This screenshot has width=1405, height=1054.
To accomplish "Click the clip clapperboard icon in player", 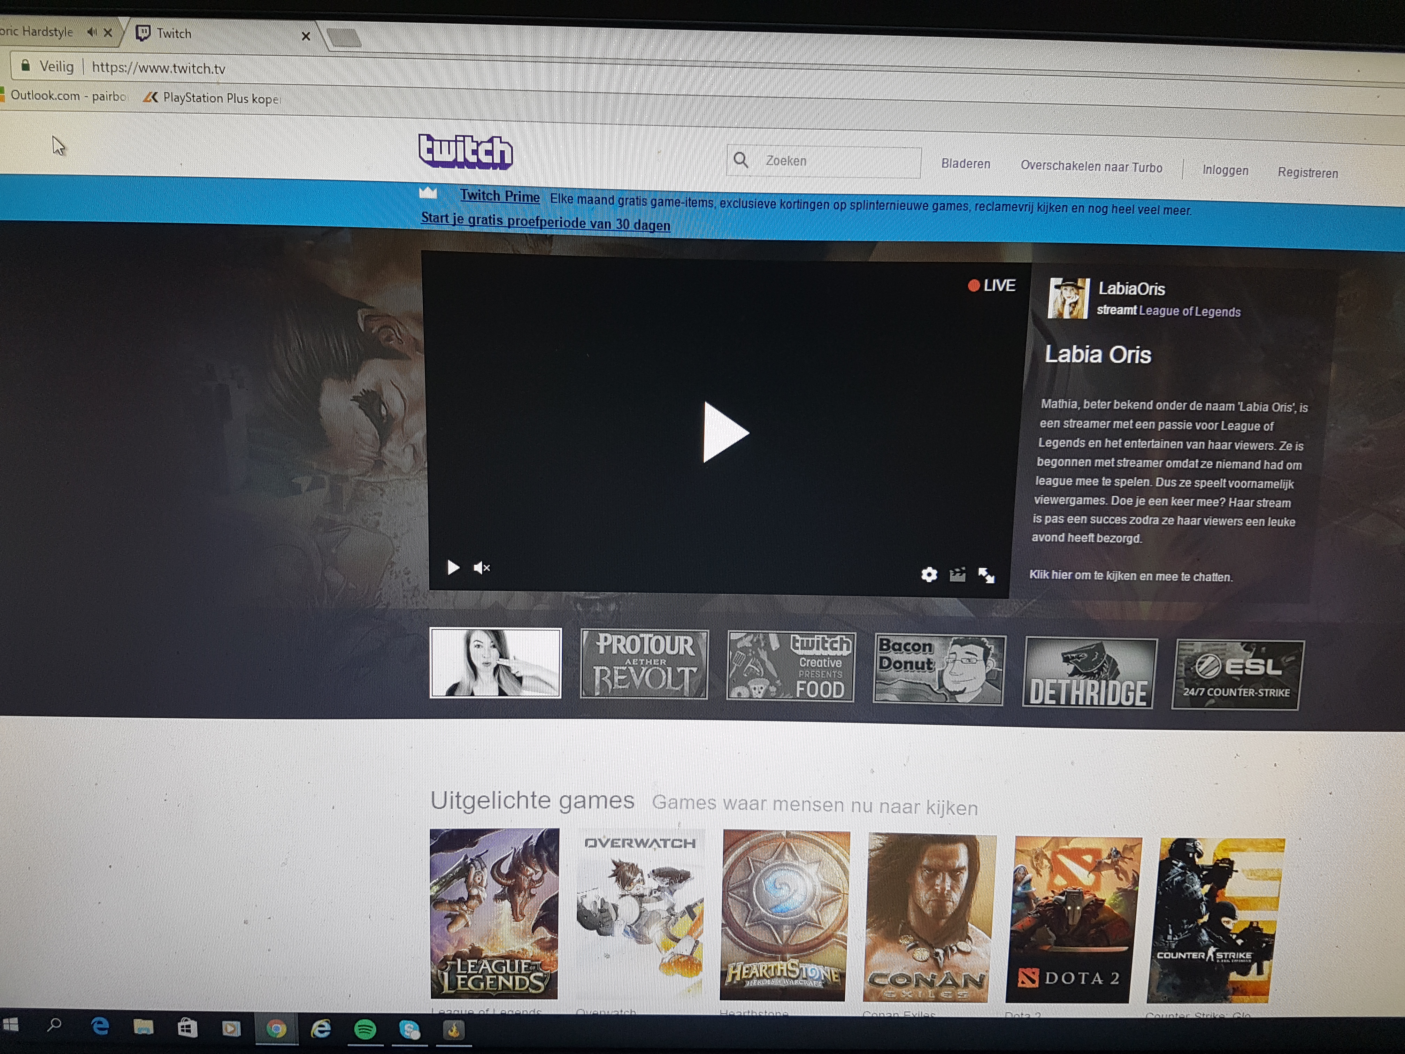I will pyautogui.click(x=957, y=575).
